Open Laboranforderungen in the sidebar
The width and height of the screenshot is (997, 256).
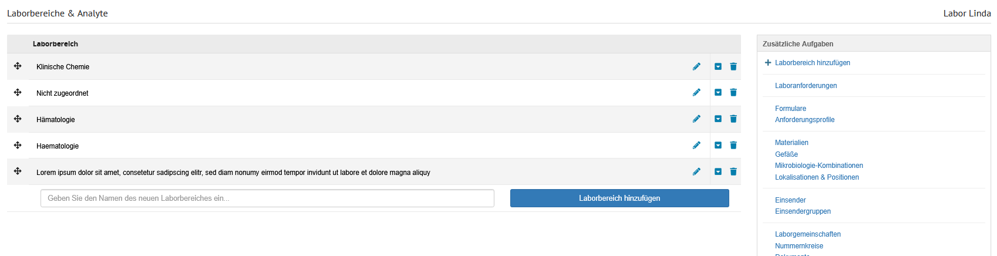[806, 86]
